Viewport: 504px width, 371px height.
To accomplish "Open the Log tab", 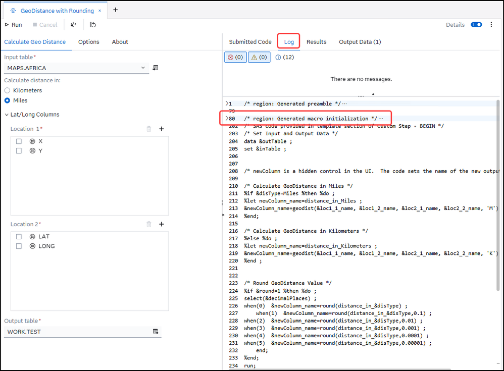I will point(289,42).
